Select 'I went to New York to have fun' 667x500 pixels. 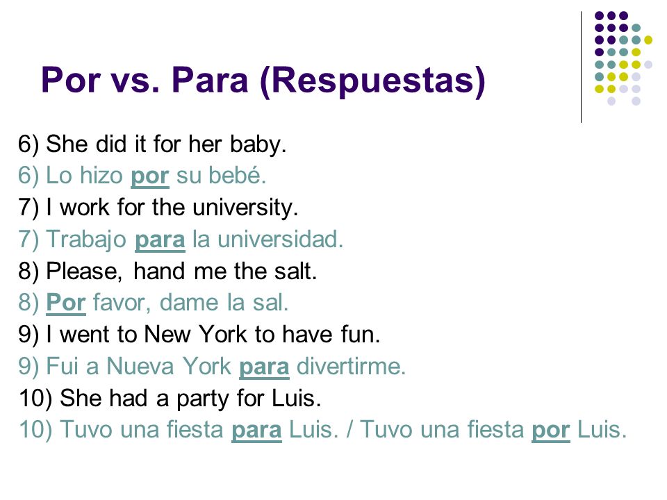[199, 334]
